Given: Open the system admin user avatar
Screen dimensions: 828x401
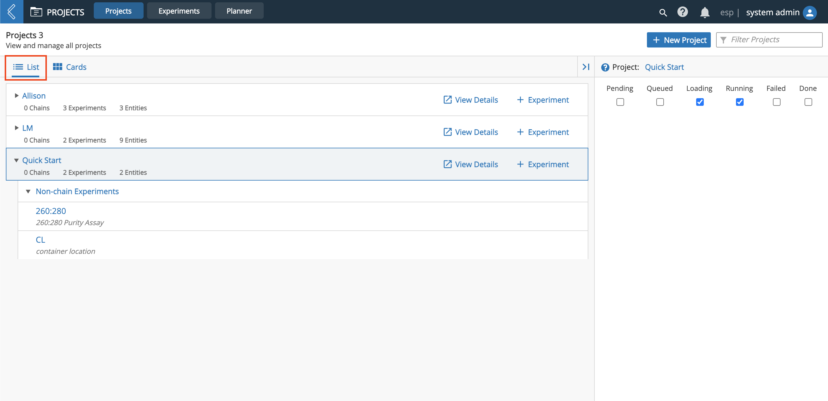Looking at the screenshot, I should pos(810,13).
